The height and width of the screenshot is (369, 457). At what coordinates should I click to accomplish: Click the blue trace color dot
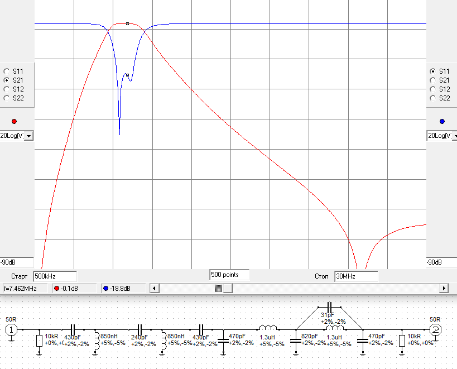pos(442,121)
